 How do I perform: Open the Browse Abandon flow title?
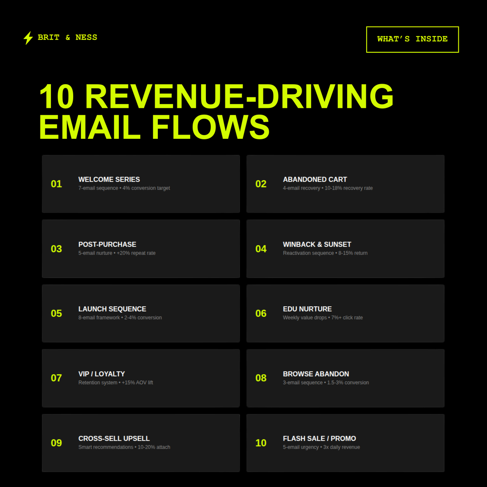[316, 374]
